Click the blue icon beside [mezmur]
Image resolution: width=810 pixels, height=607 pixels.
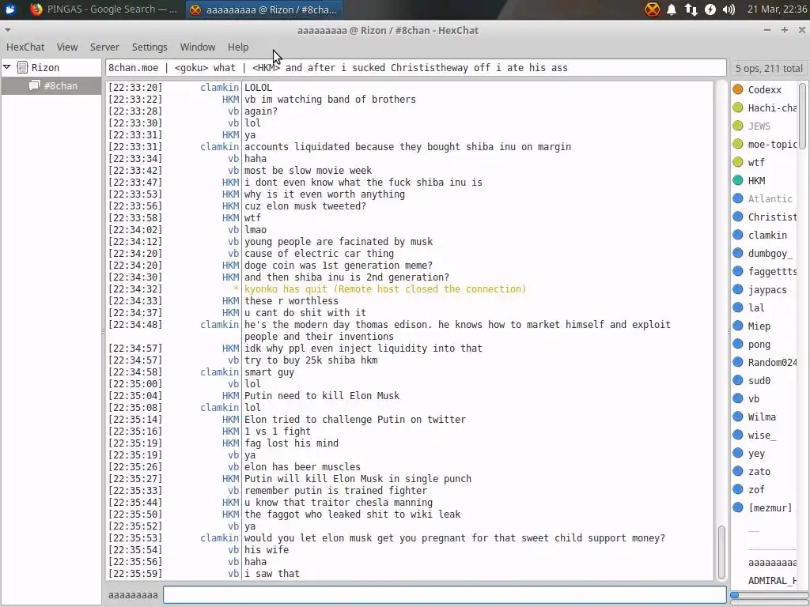(x=738, y=507)
